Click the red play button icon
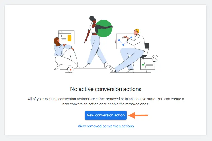Viewport: 212px width, 141px height. tap(70, 70)
